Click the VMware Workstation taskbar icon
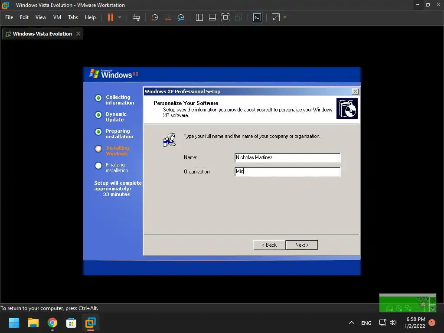 (x=91, y=323)
